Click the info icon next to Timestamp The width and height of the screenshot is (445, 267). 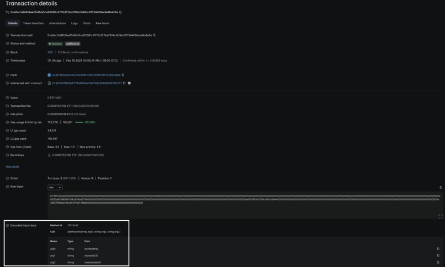[x=7, y=61]
